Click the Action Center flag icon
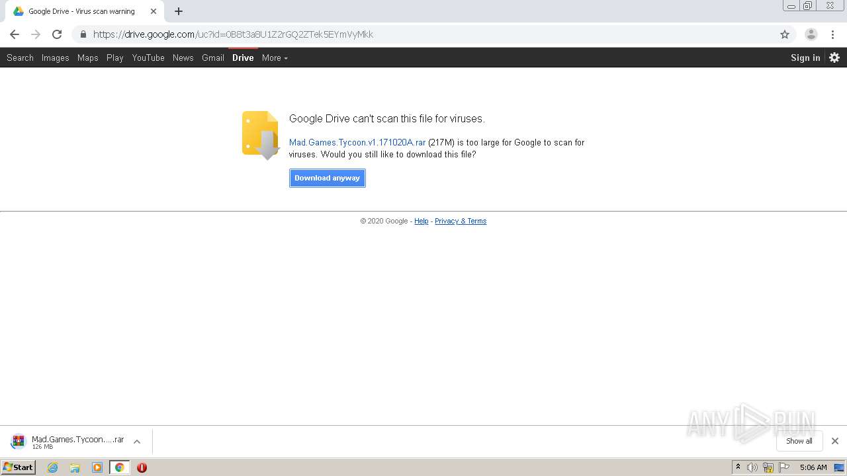Image resolution: width=847 pixels, height=476 pixels. (784, 467)
